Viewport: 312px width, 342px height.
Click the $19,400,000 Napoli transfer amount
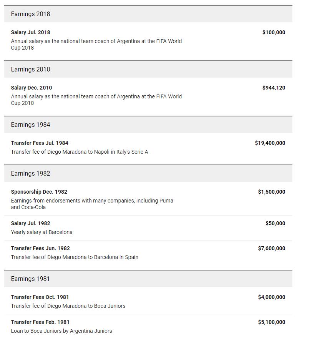(270, 143)
